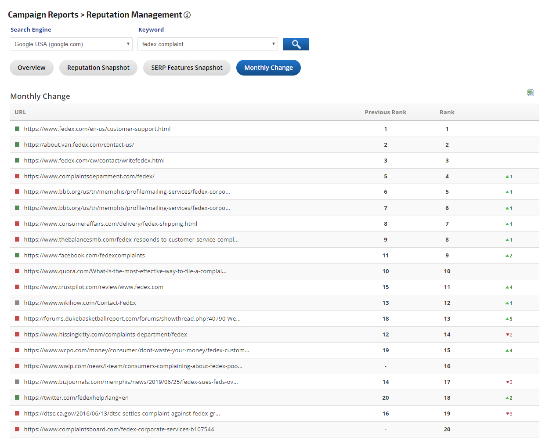The height and width of the screenshot is (448, 549).
Task: Click the info icon beside Reputation Management
Action: pos(187,15)
